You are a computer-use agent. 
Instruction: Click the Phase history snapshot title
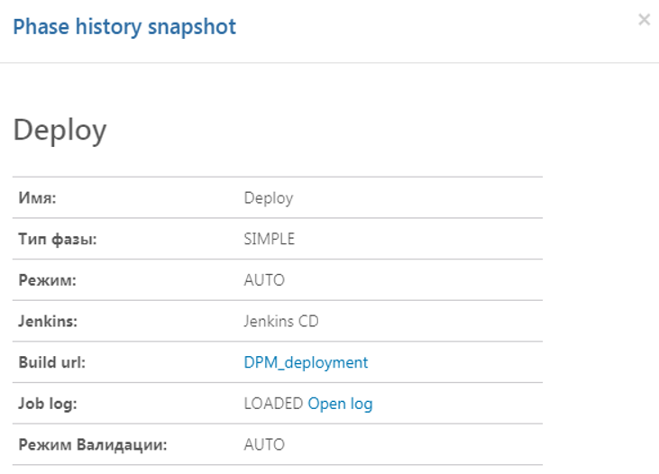pyautogui.click(x=124, y=27)
